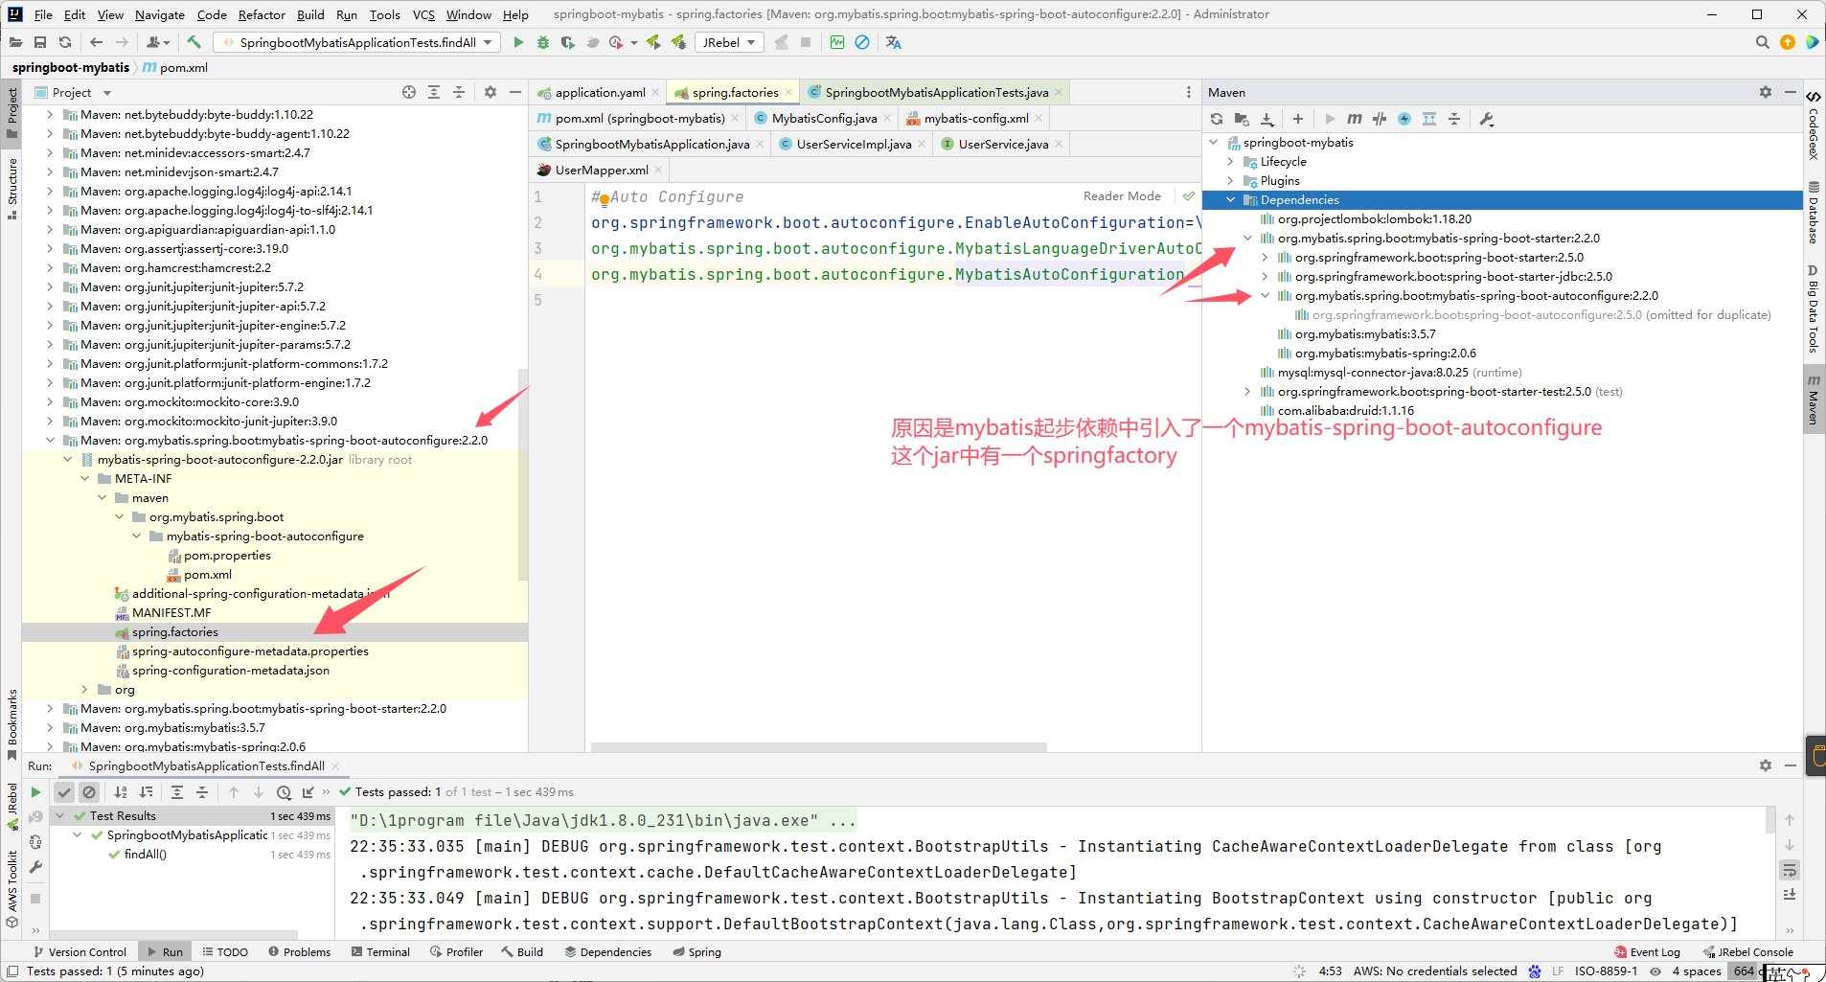Viewport: 1826px width, 982px height.
Task: Click Import Tests arrow icon in Run panel
Action: tap(308, 792)
